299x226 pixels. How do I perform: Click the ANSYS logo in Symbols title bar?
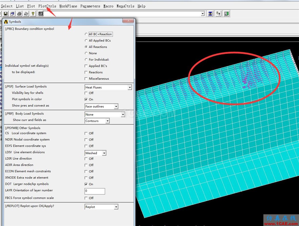6,22
